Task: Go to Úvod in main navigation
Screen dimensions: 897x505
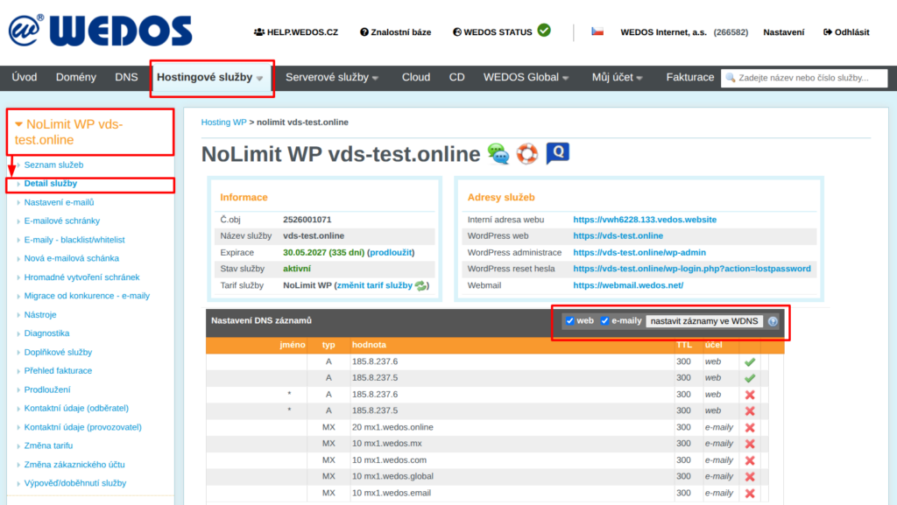Action: [24, 77]
